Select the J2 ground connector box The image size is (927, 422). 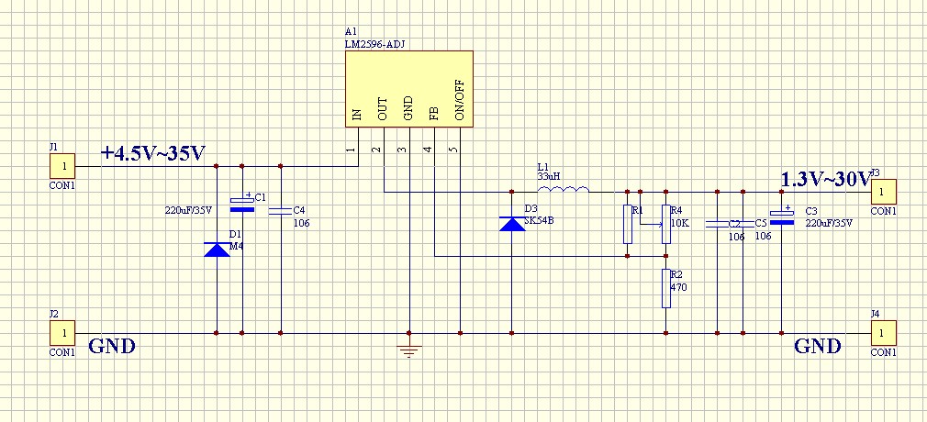pos(62,333)
